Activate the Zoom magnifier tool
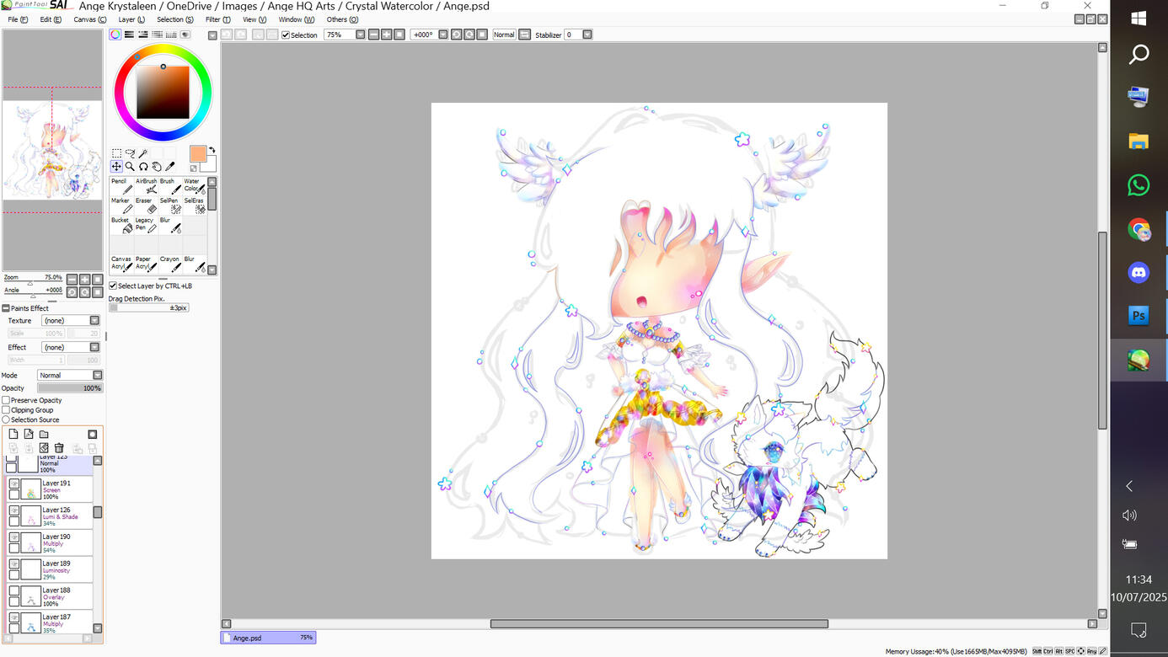The height and width of the screenshot is (657, 1168). (x=130, y=167)
